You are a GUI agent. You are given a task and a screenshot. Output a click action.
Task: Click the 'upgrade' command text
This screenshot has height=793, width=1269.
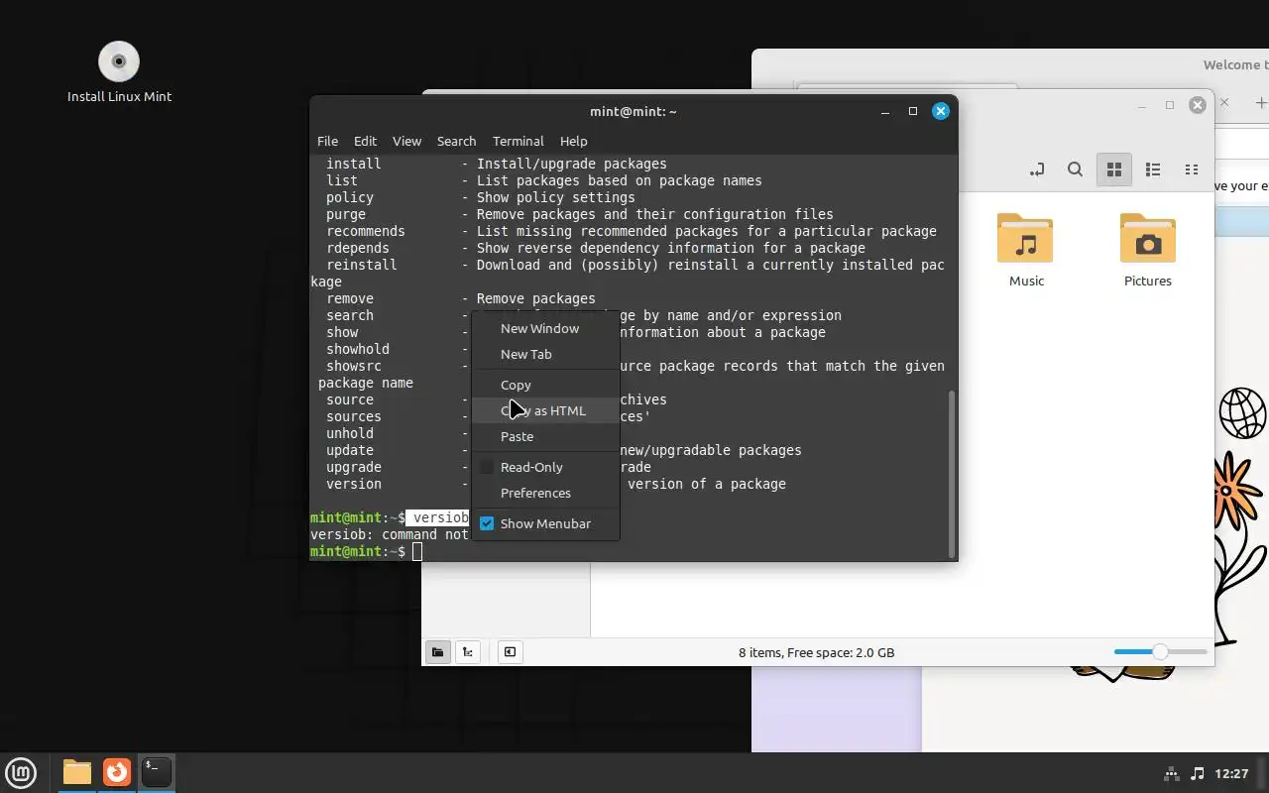[x=354, y=467]
